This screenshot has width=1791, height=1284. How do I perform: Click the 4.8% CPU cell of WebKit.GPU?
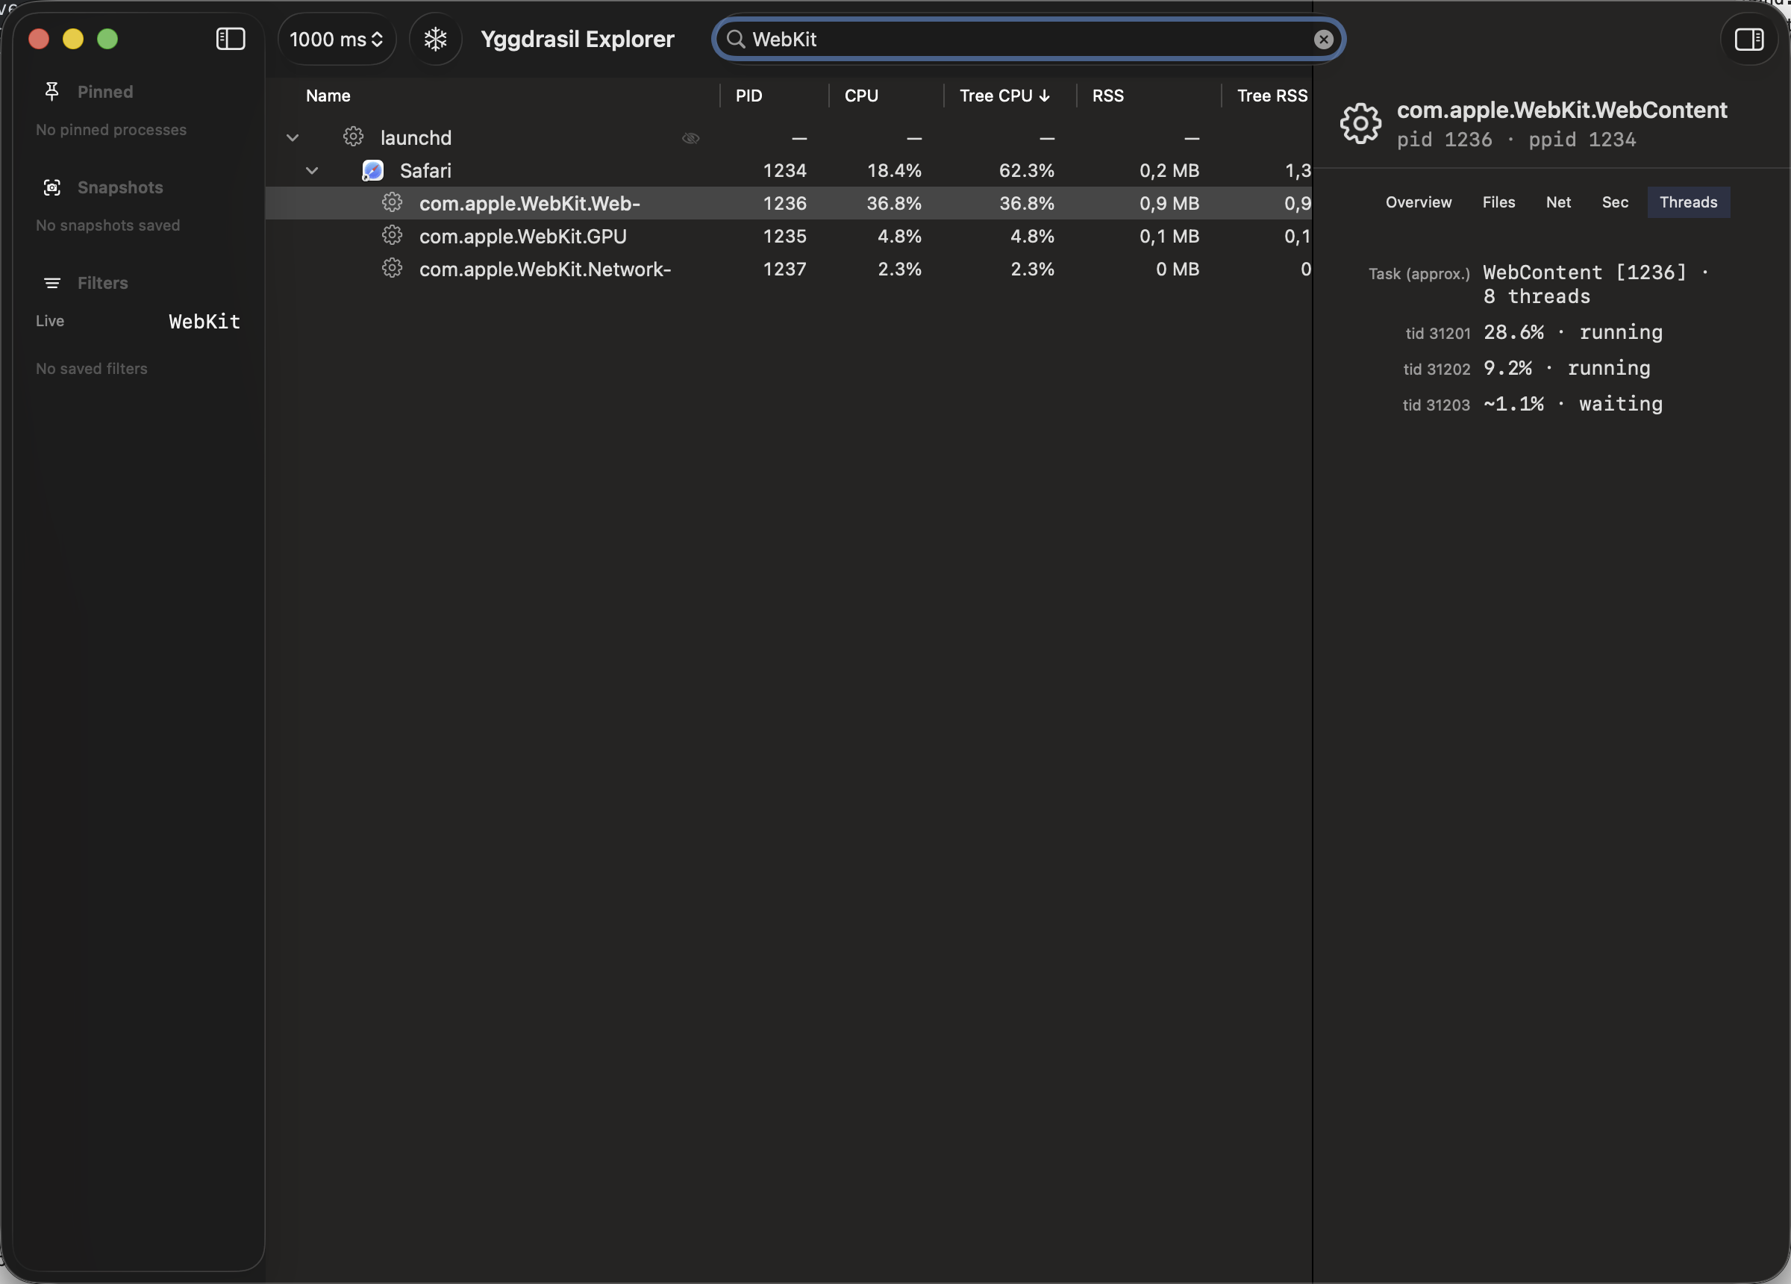898,236
